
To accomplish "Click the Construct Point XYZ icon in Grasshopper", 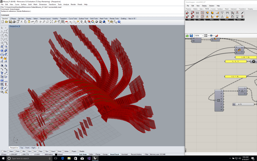I will pyautogui.click(x=222, y=13).
